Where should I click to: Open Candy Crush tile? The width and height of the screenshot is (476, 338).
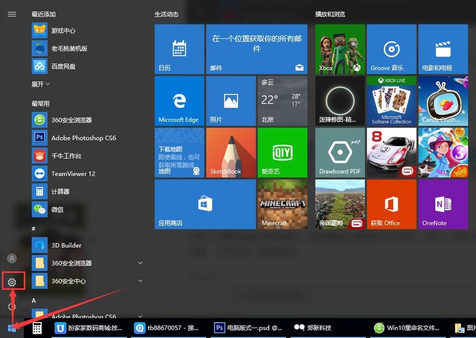(x=443, y=101)
